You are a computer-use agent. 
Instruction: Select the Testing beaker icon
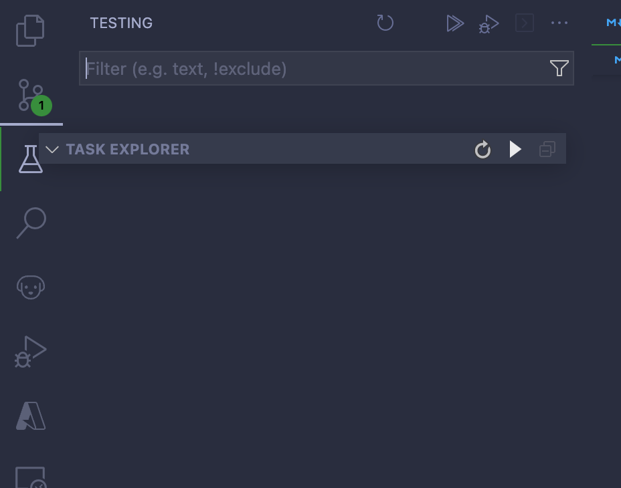[x=30, y=158]
